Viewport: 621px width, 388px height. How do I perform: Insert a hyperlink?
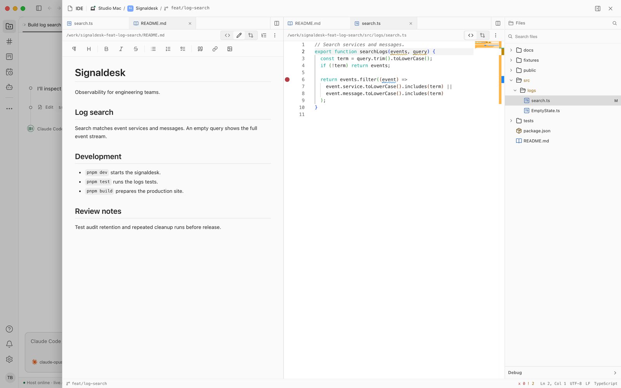(x=215, y=49)
